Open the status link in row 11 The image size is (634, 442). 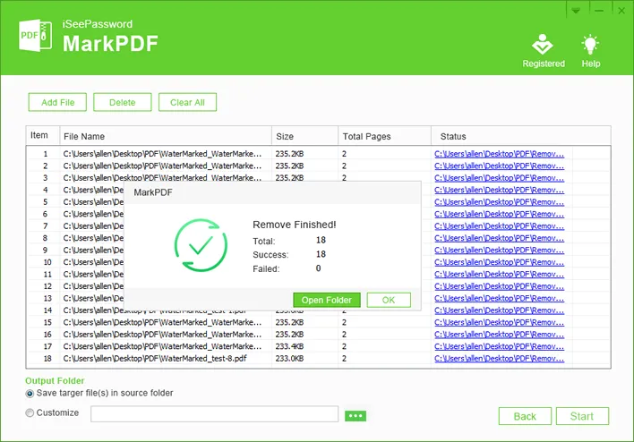pyautogui.click(x=499, y=275)
